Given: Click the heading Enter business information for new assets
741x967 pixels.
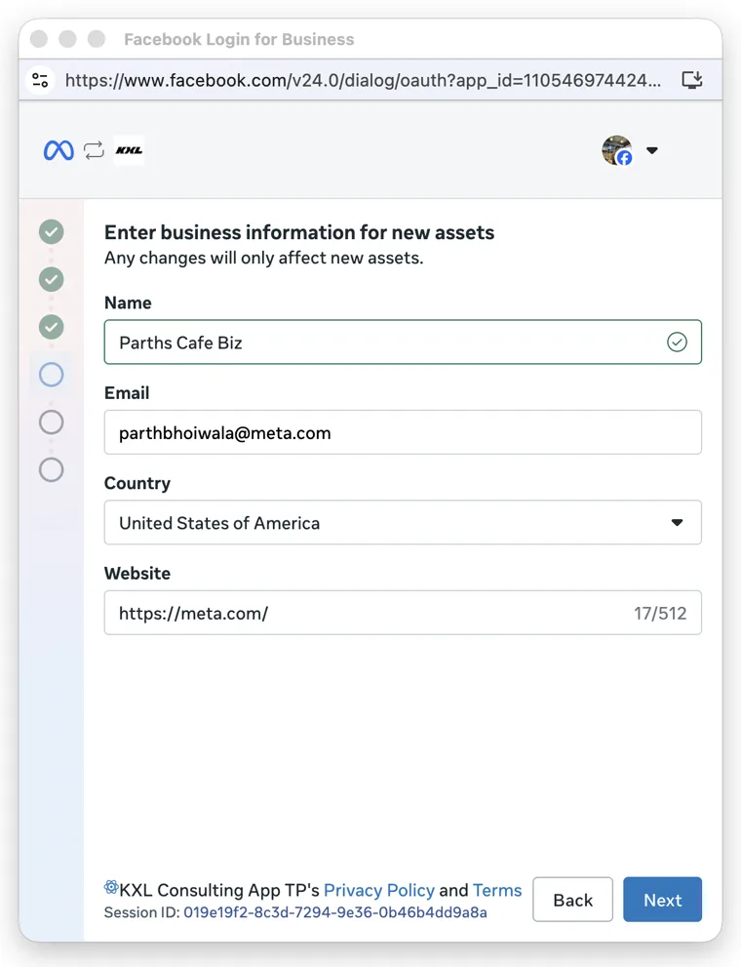Looking at the screenshot, I should (299, 232).
